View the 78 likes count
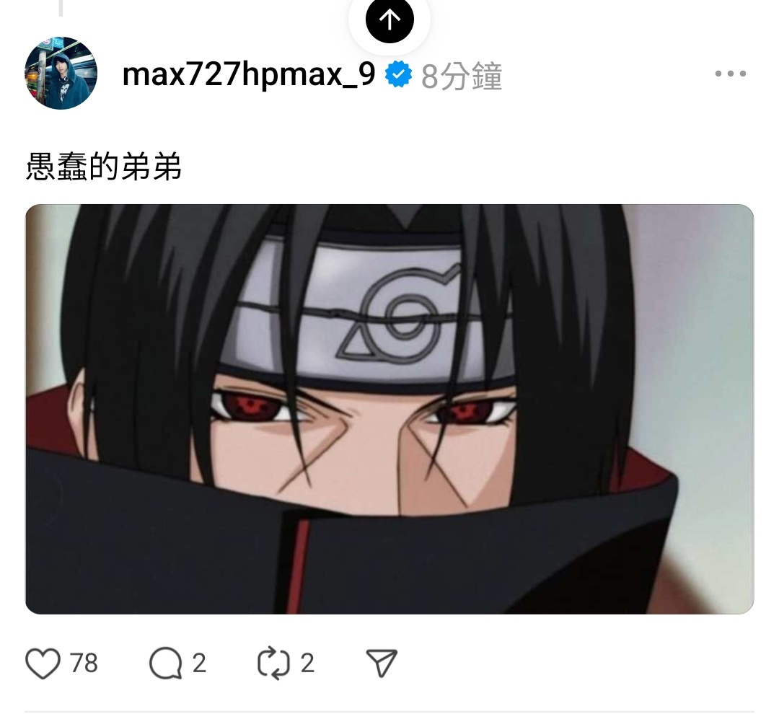The width and height of the screenshot is (779, 714). point(84,663)
